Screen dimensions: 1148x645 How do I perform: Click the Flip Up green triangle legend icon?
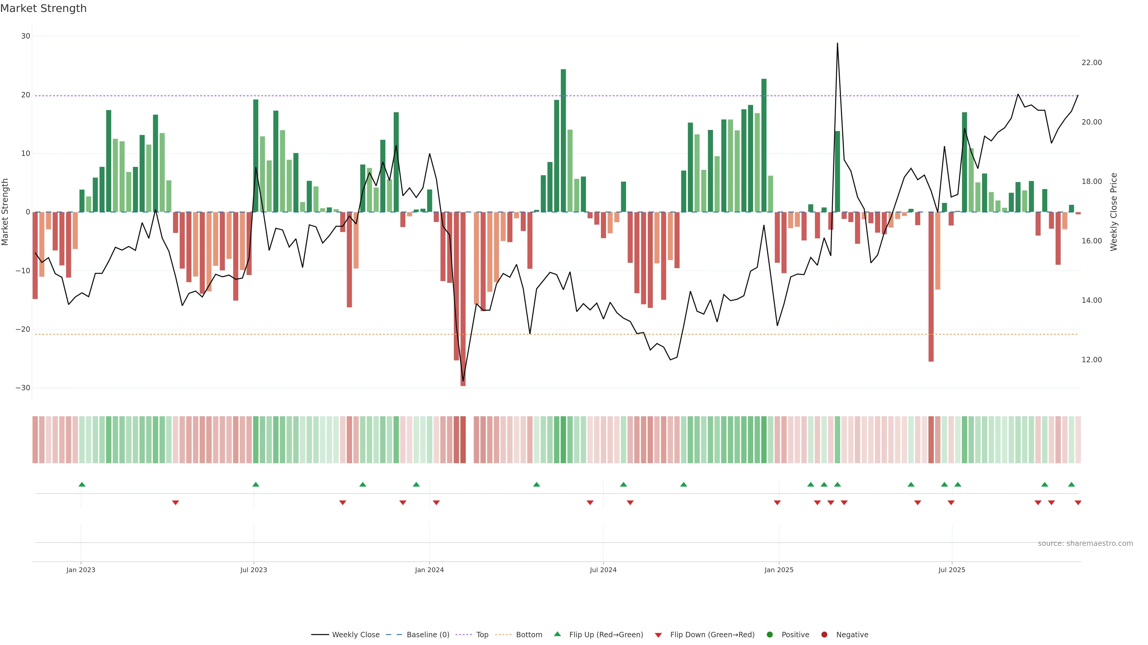click(557, 634)
